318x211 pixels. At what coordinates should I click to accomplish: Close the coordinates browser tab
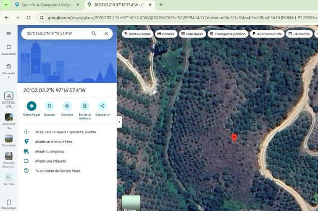150,4
